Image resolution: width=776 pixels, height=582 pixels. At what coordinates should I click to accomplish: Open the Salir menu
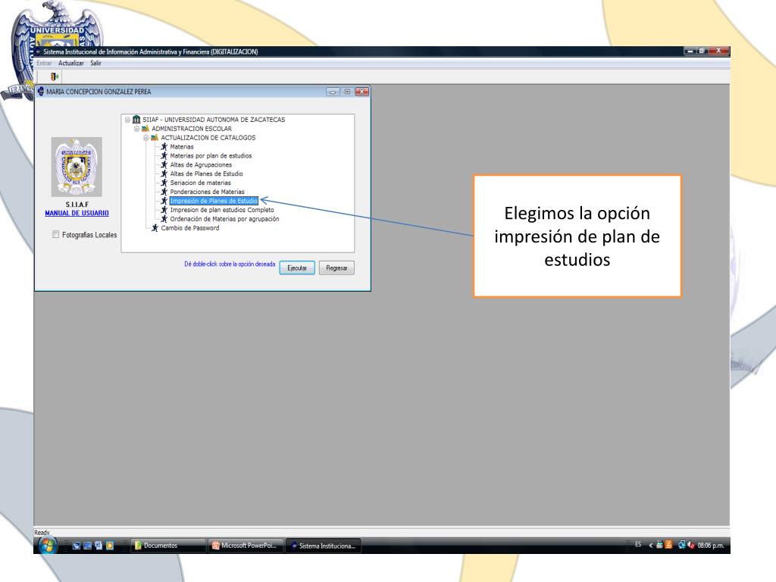click(x=96, y=63)
